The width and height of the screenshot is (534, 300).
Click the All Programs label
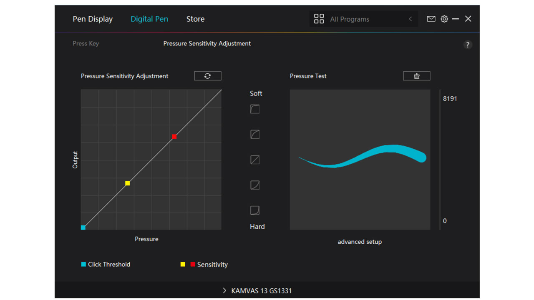[x=350, y=19]
